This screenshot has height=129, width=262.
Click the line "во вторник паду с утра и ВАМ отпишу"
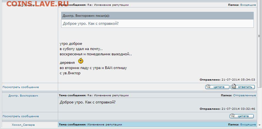coord(93,68)
